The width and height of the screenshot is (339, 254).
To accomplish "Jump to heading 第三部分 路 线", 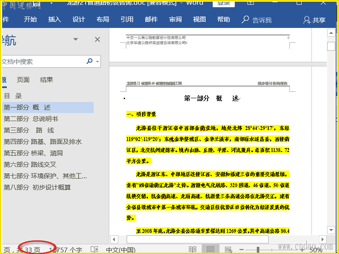I will 29,130.
